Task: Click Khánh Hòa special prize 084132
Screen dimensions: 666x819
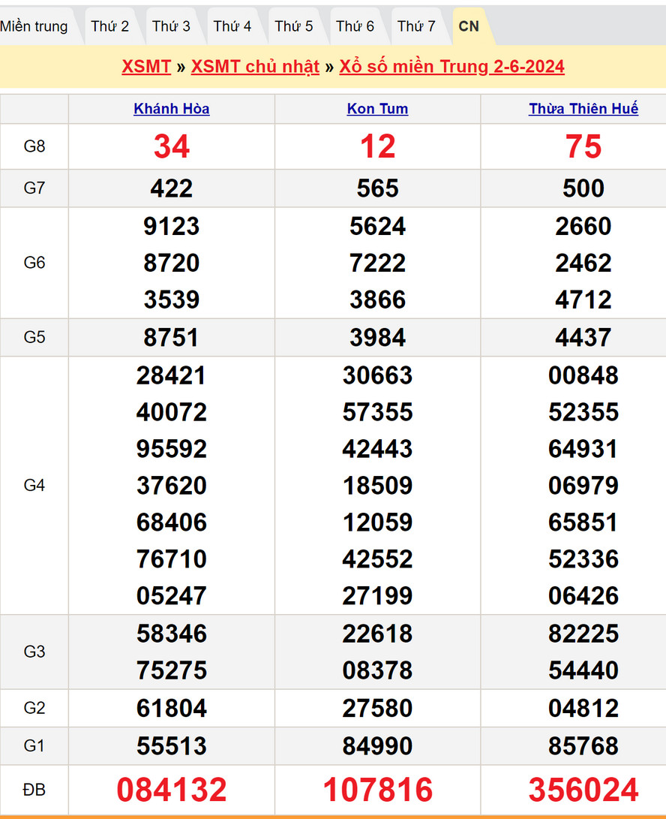Action: [x=172, y=790]
